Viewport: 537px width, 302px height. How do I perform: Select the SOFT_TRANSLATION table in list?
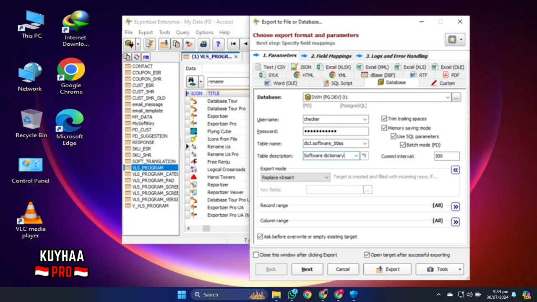pyautogui.click(x=151, y=161)
